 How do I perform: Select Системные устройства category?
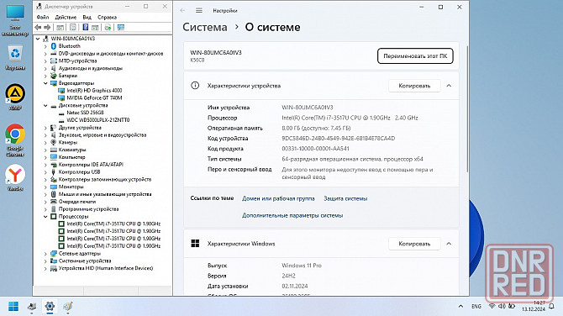click(x=84, y=261)
